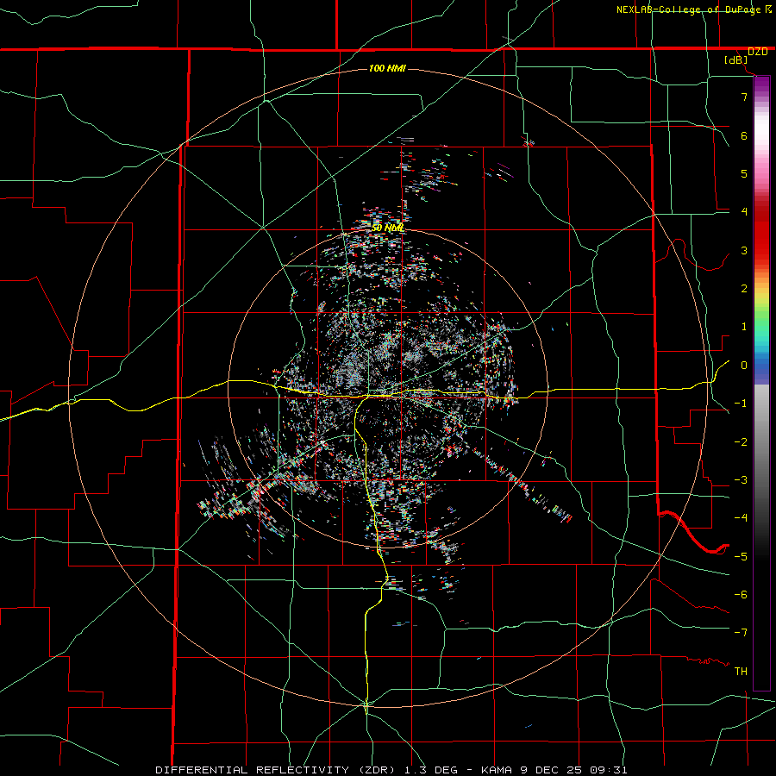776x776 pixels.
Task: Select the 5 value on the dB scale
Action: (744, 173)
